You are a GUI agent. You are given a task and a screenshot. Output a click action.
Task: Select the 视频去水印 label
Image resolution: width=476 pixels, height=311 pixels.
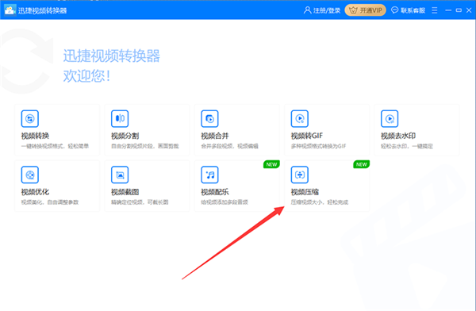tap(398, 136)
